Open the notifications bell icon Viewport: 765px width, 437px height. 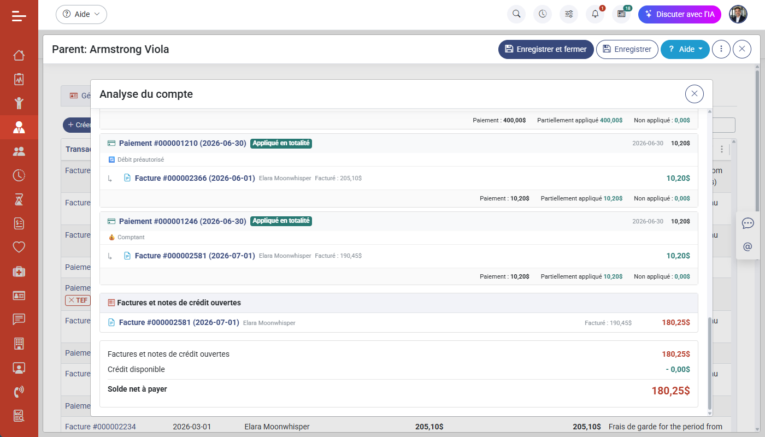coord(595,14)
